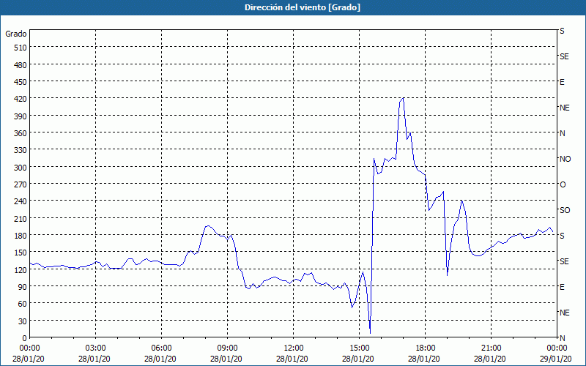This screenshot has width=586, height=366.
Task: Click the 15:00 time label
Action: click(x=359, y=348)
